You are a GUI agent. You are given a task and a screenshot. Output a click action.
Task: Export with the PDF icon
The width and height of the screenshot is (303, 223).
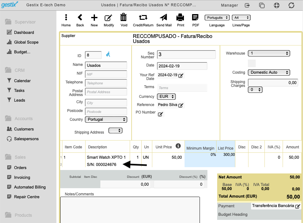[x=195, y=17]
